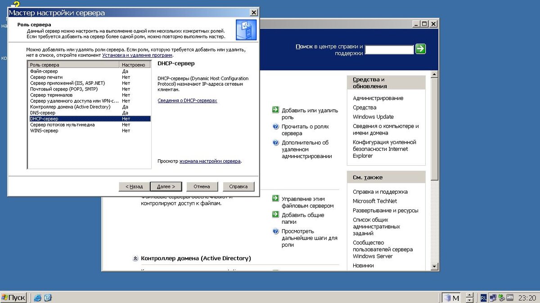The height and width of the screenshot is (303, 540).
Task: Click search field in help and support
Action: [x=389, y=50]
